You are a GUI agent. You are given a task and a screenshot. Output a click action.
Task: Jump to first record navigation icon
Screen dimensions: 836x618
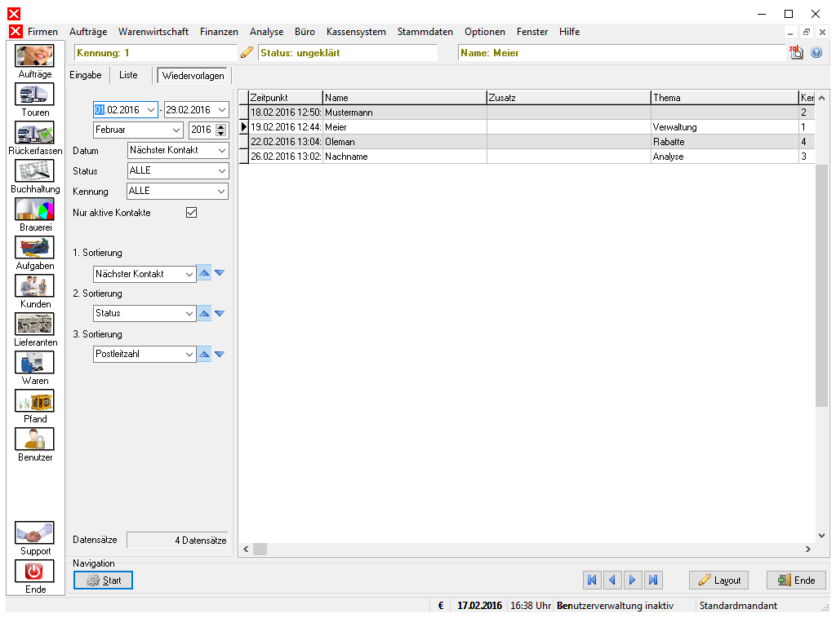(592, 580)
